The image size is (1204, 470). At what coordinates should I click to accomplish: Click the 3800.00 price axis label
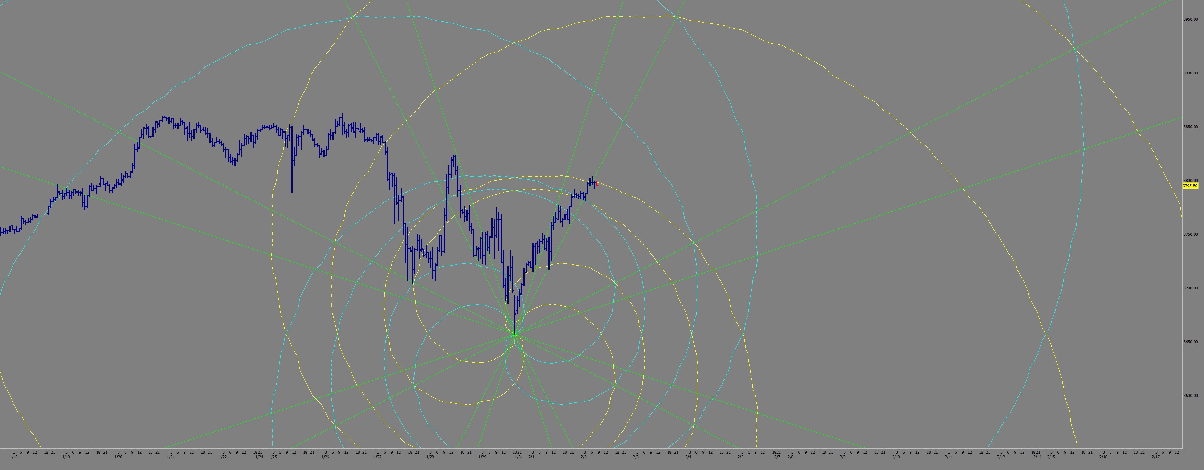(1191, 181)
